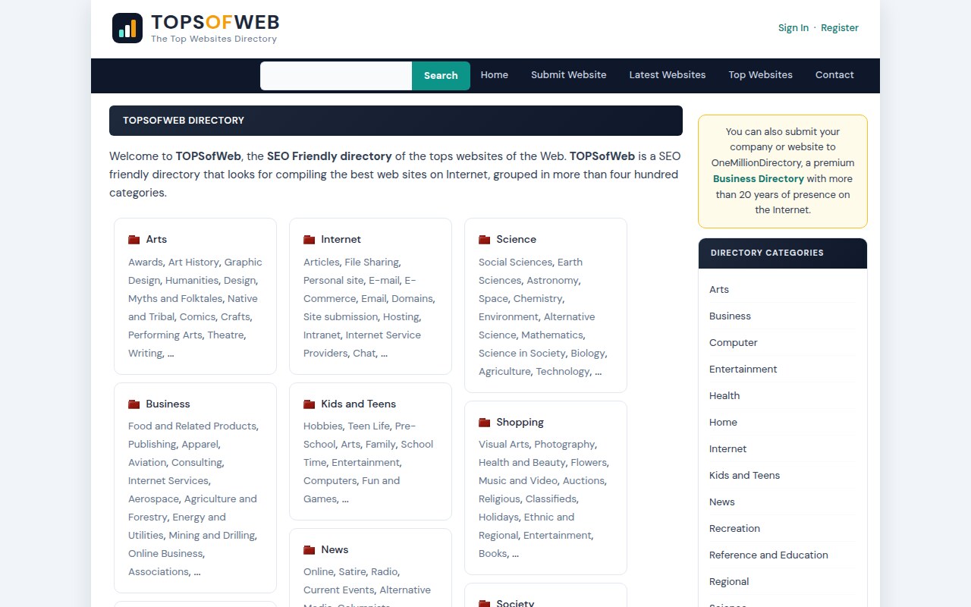The width and height of the screenshot is (971, 607).
Task: Open the Science category card heading
Action: (x=516, y=240)
